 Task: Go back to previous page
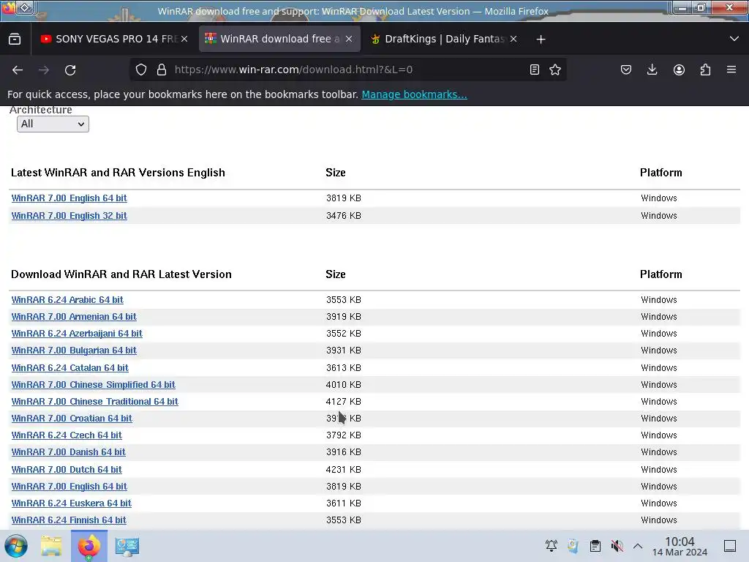pyautogui.click(x=18, y=70)
